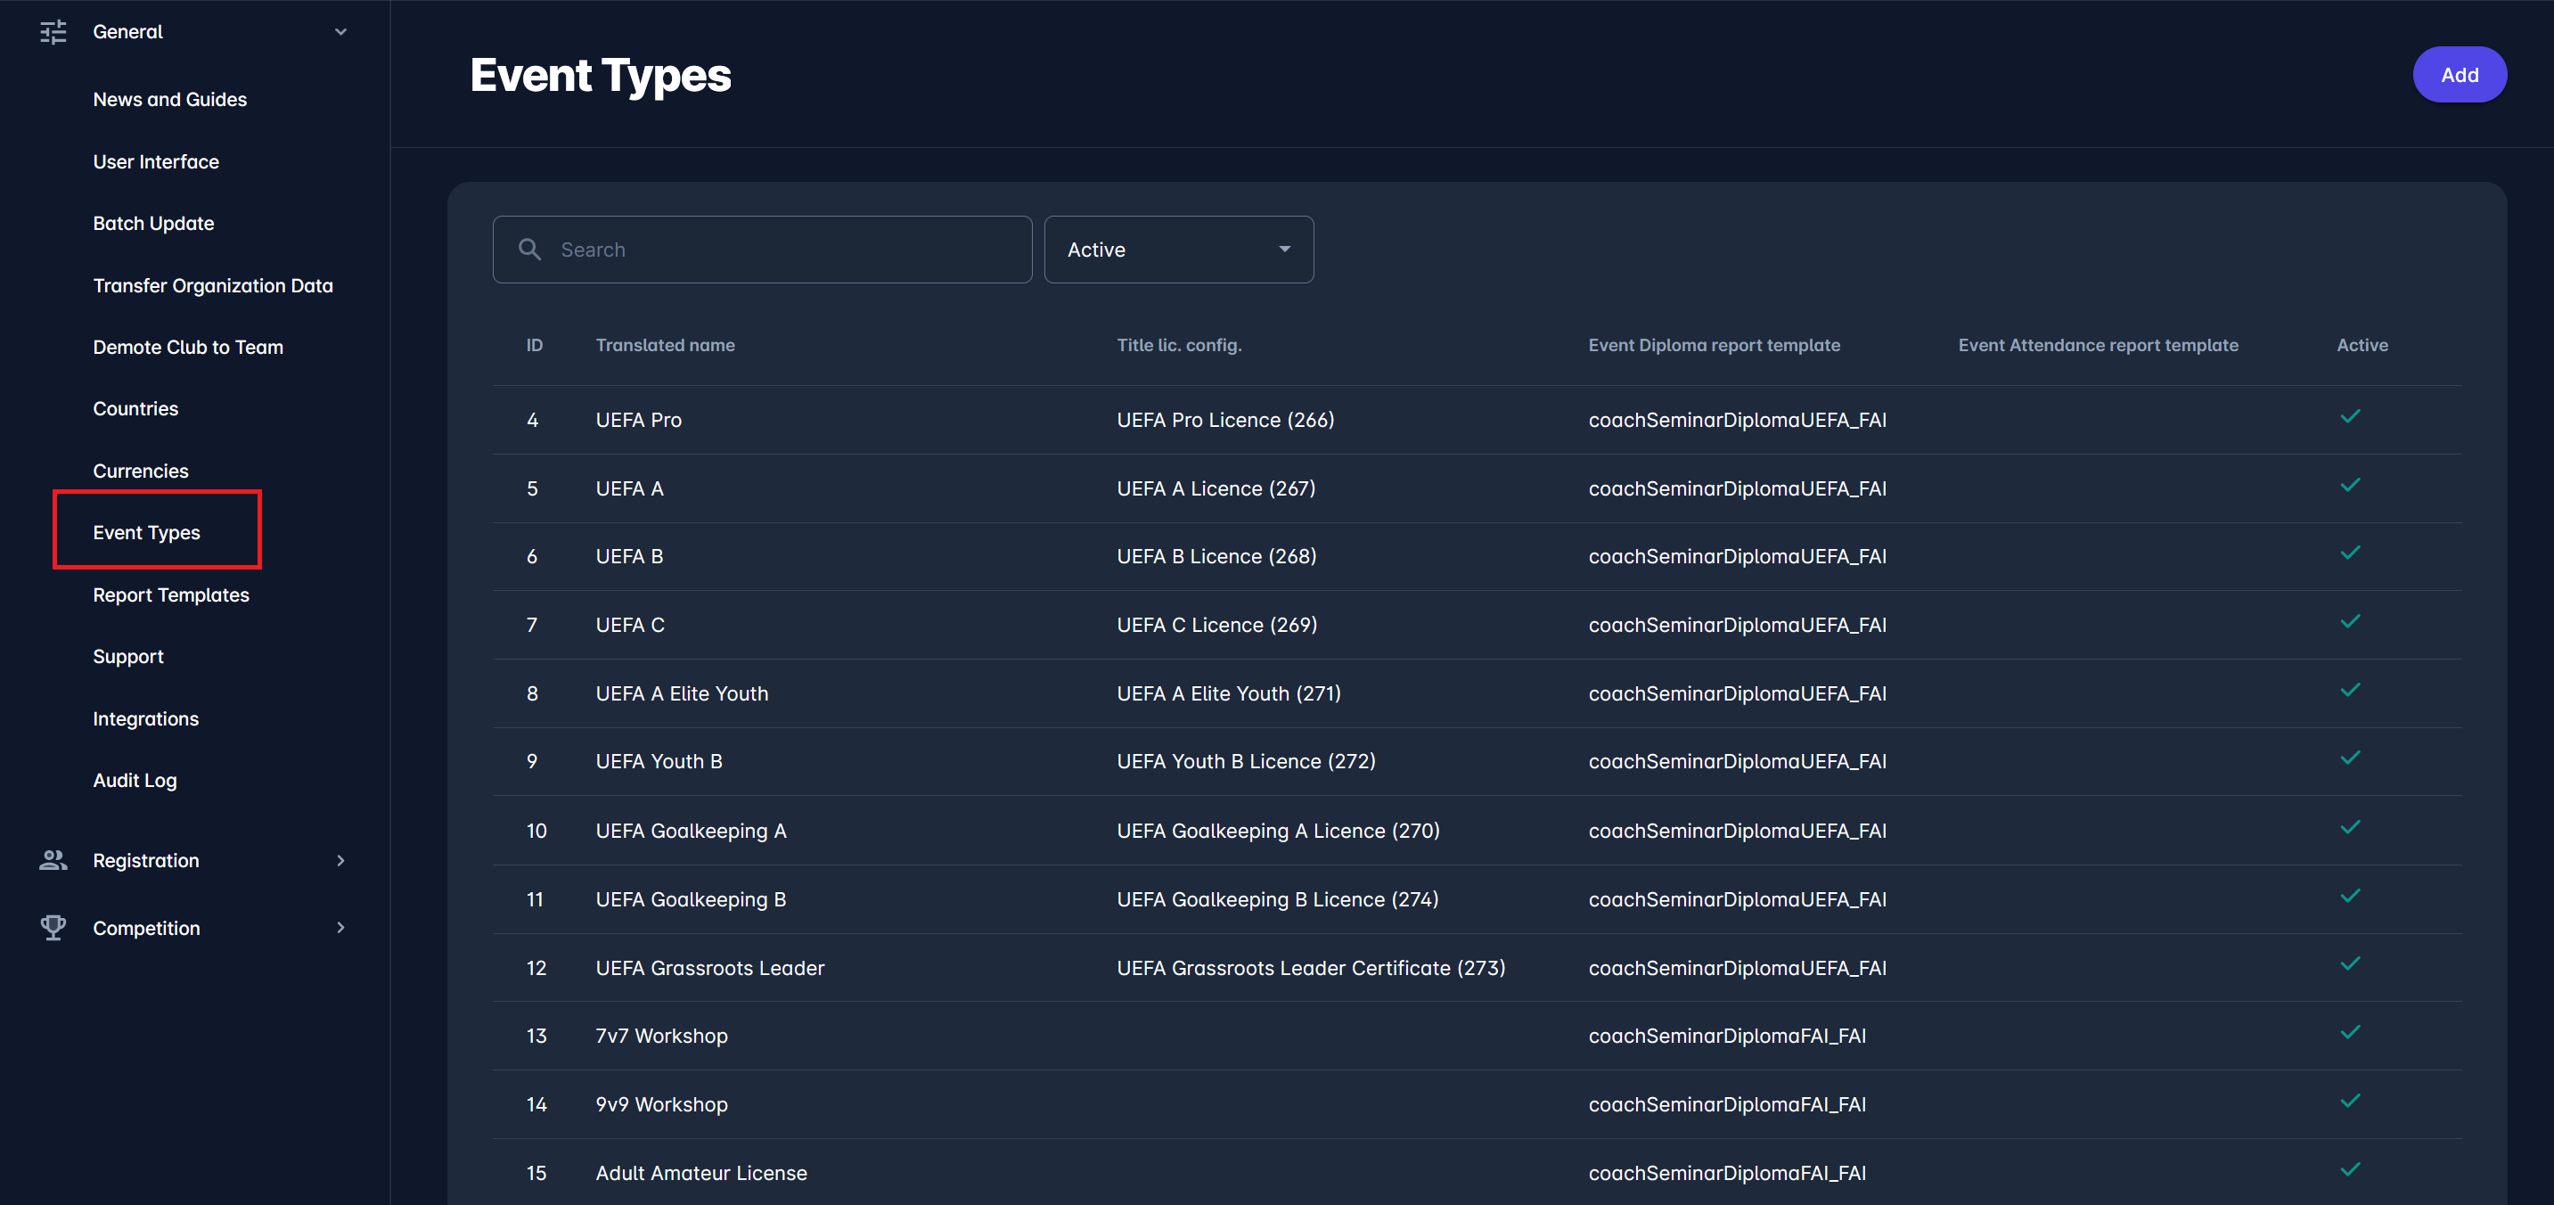The width and height of the screenshot is (2554, 1205).
Task: Open the Active status filter dropdown
Action: (1178, 249)
